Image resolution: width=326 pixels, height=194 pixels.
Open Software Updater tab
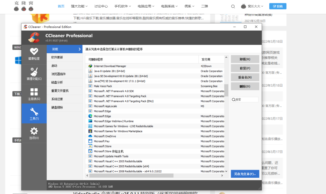point(65,57)
